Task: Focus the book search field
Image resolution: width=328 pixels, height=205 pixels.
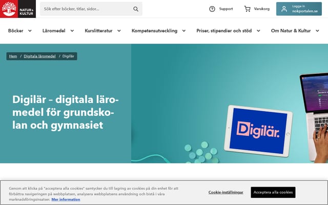Action: 91,9
